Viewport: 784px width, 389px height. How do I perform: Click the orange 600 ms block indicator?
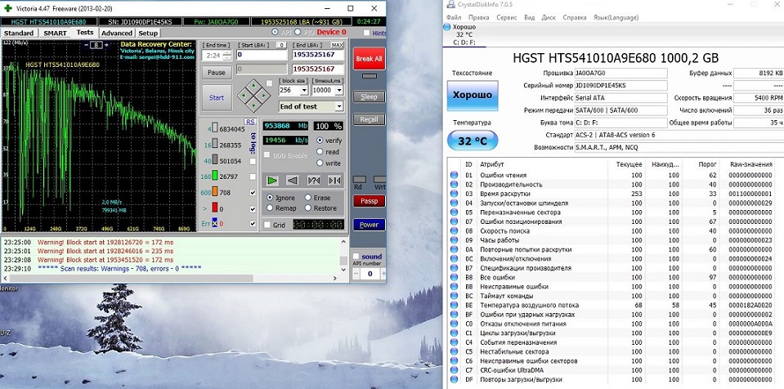215,192
